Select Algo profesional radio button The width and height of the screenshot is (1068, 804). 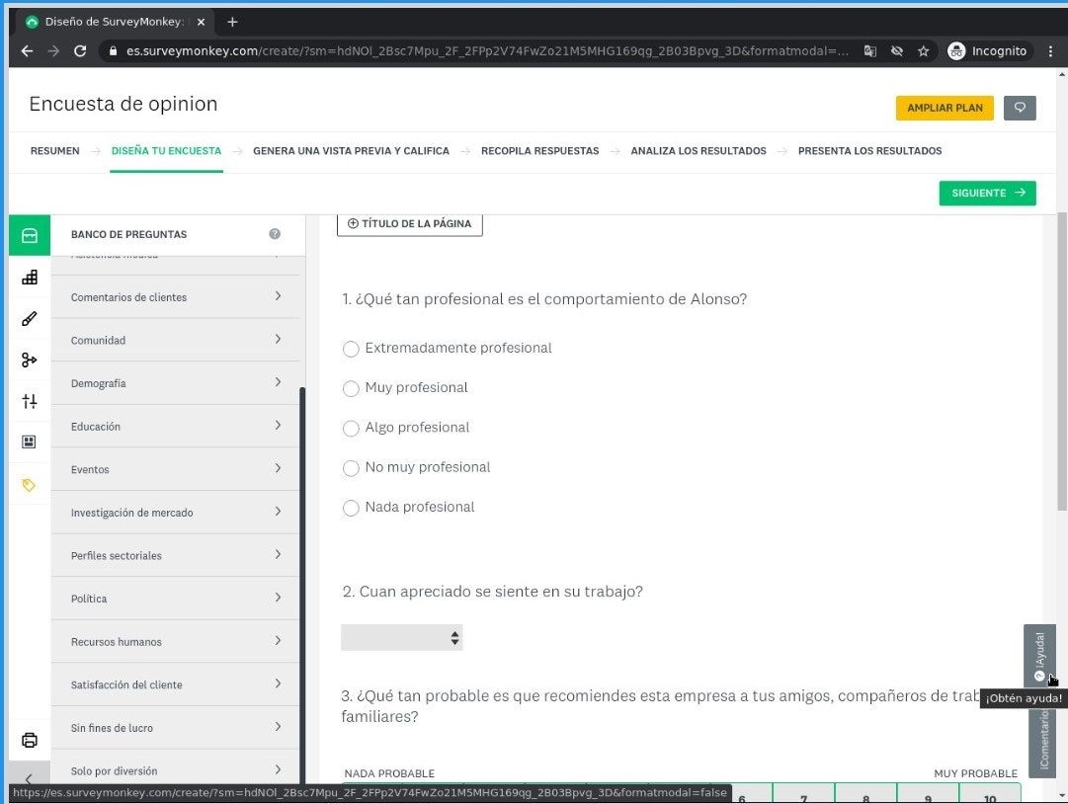(351, 429)
